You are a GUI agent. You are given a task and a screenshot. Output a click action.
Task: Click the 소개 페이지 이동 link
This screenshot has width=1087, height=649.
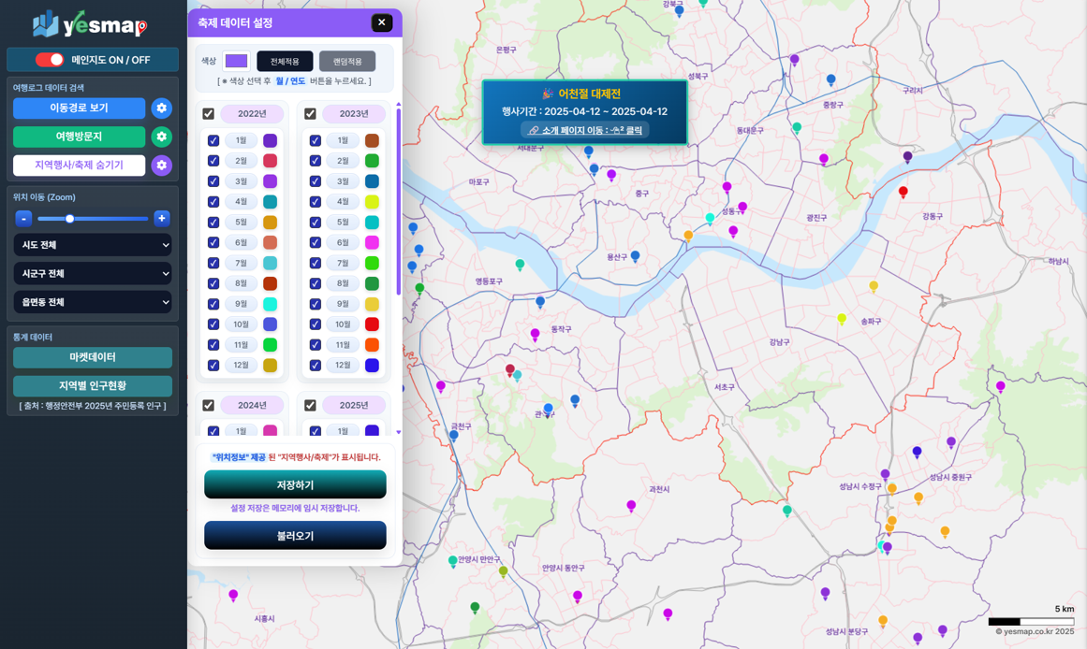[x=585, y=131]
